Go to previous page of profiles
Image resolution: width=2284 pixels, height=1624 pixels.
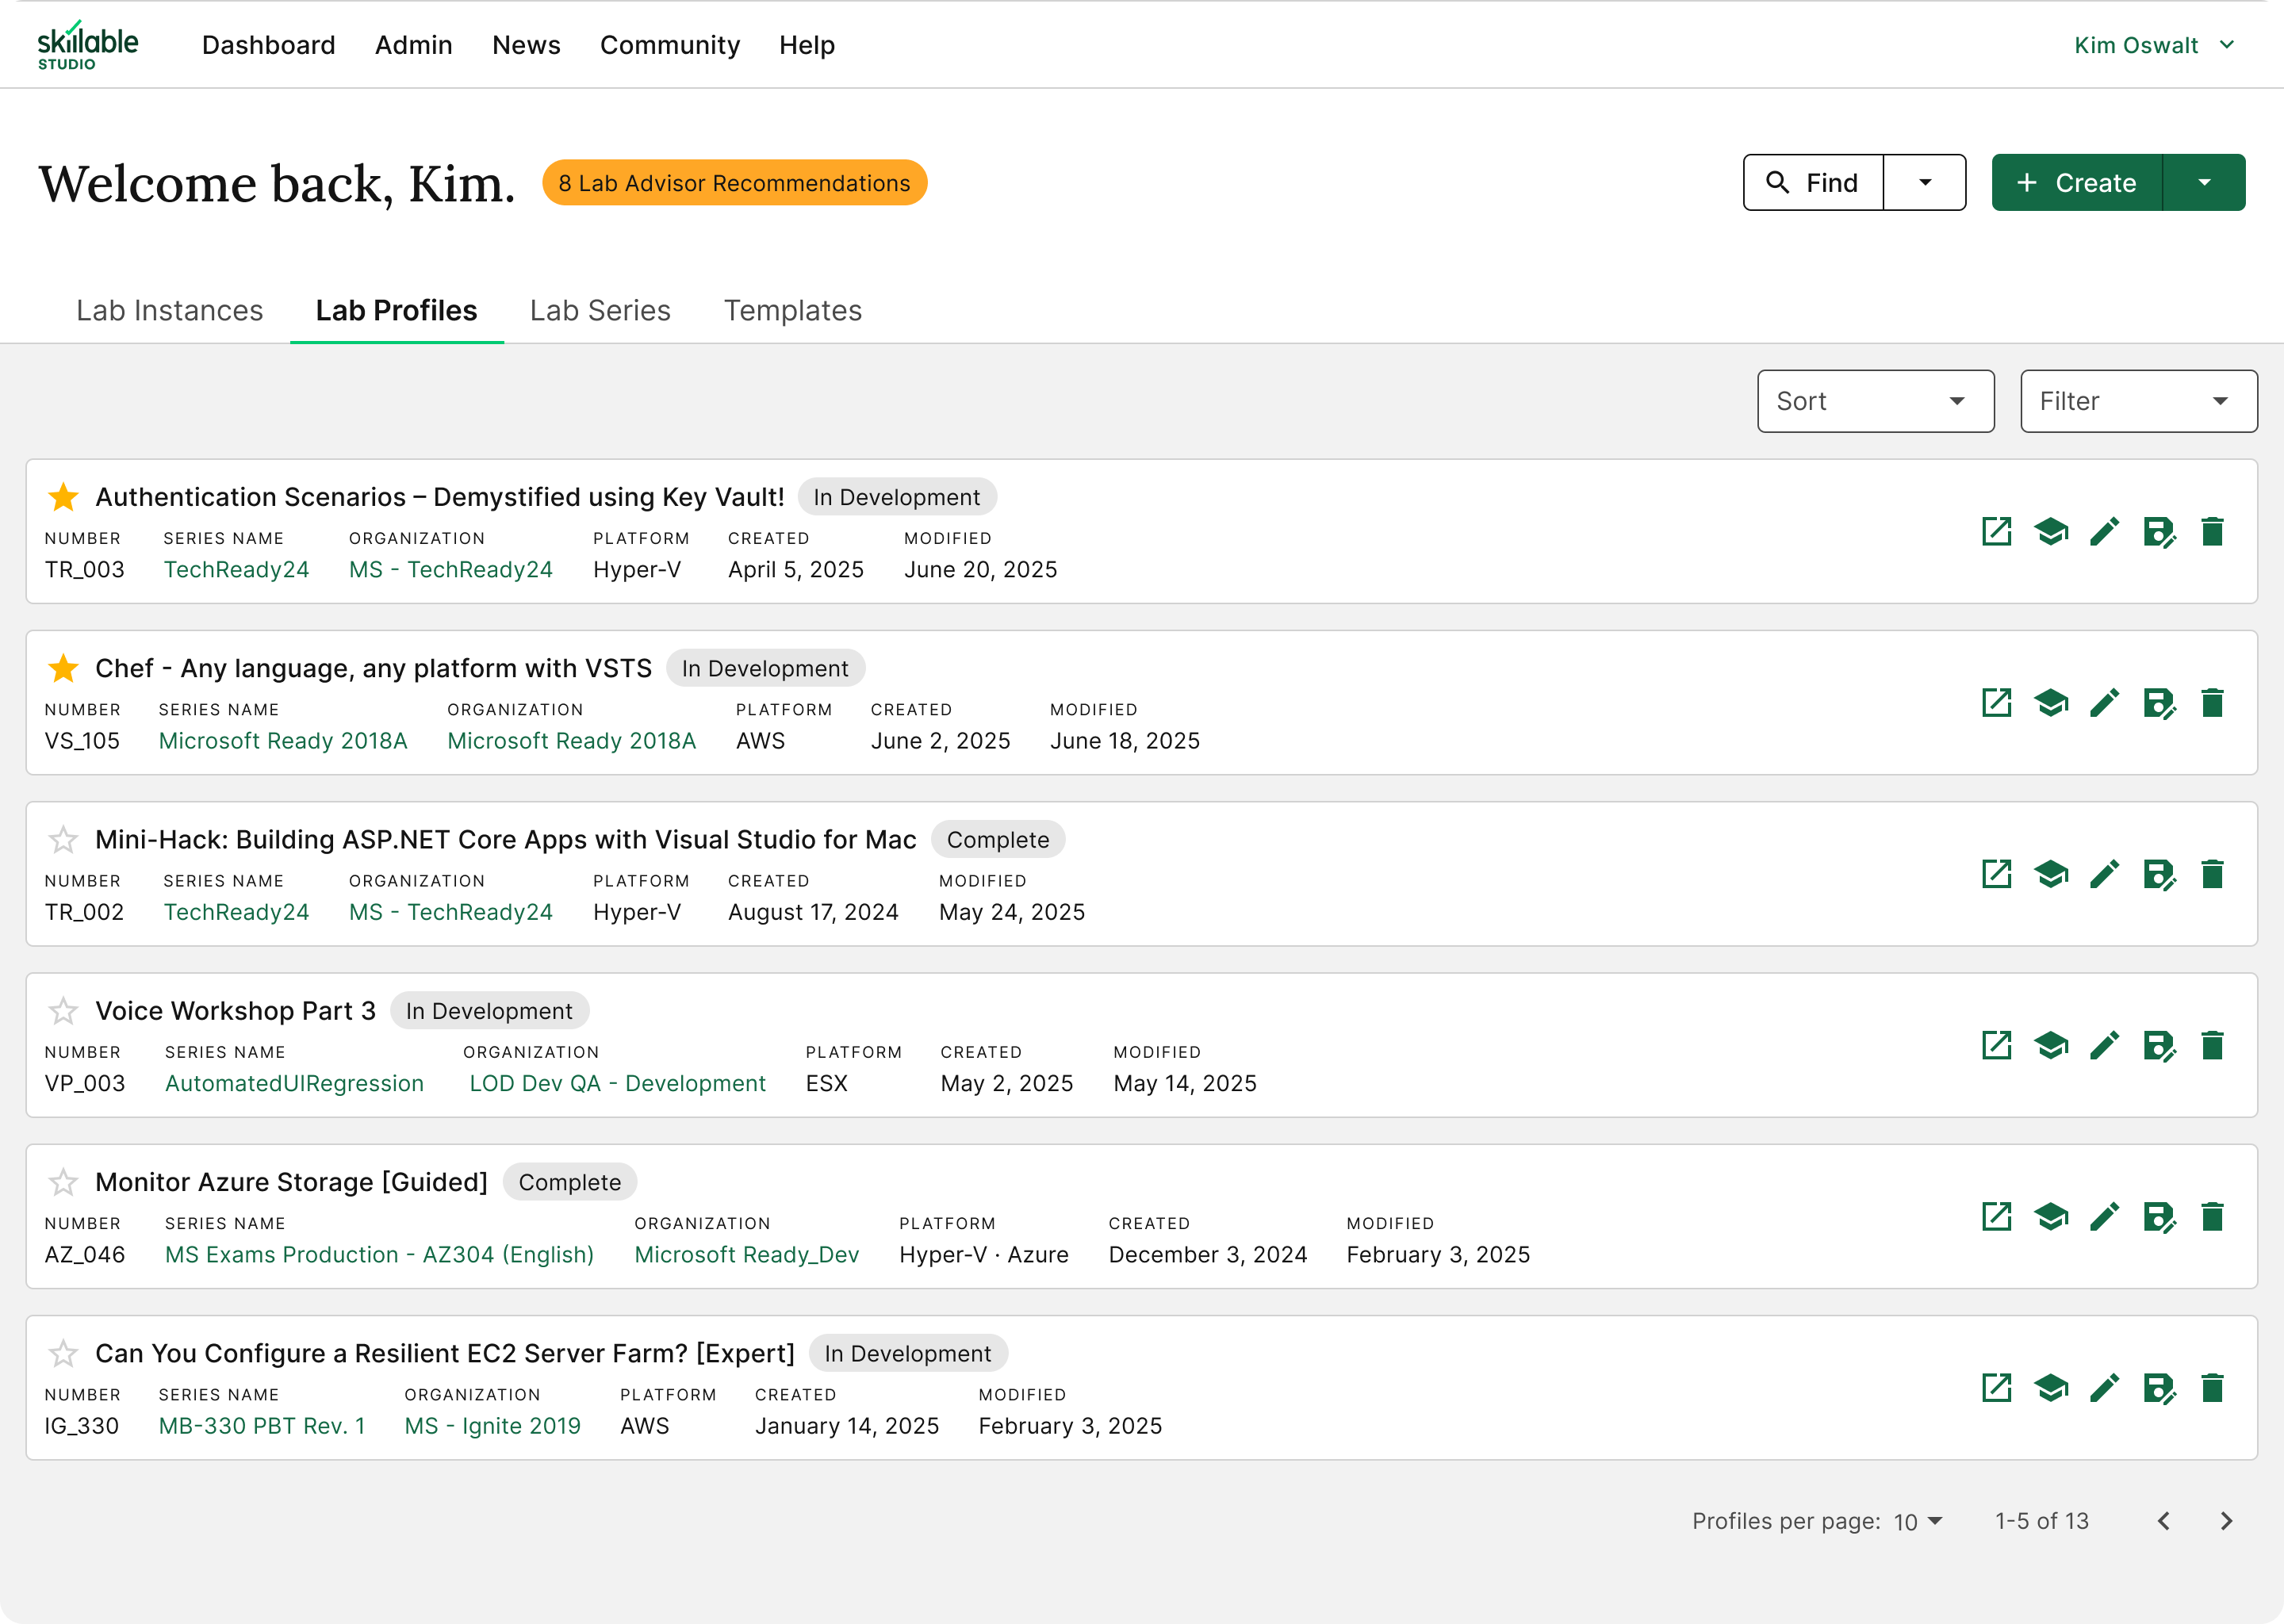point(2163,1521)
